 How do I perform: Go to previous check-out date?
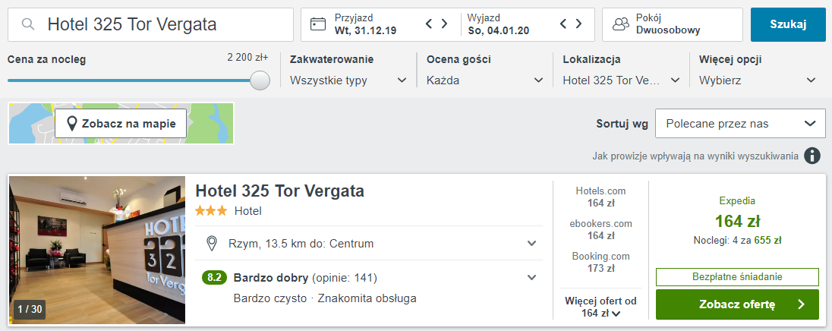point(563,24)
